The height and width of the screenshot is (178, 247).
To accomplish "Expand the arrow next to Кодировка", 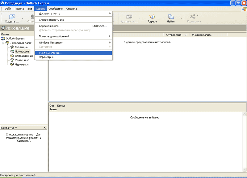I will [198, 15].
